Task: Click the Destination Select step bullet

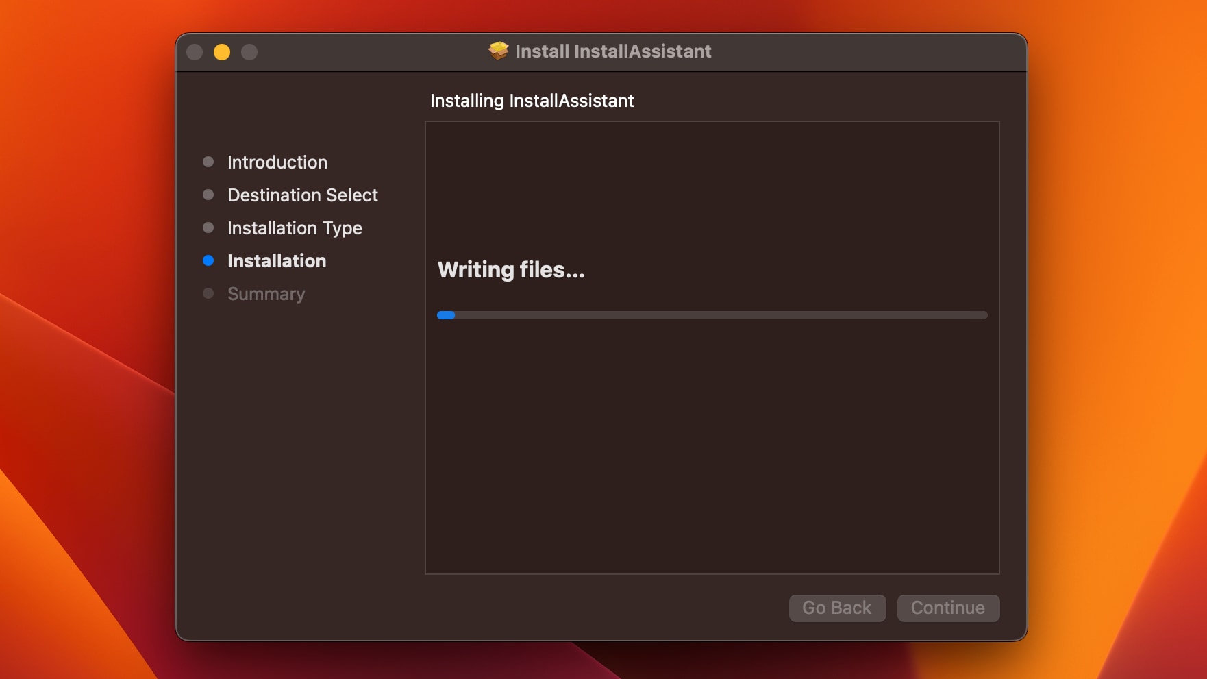Action: tap(209, 195)
